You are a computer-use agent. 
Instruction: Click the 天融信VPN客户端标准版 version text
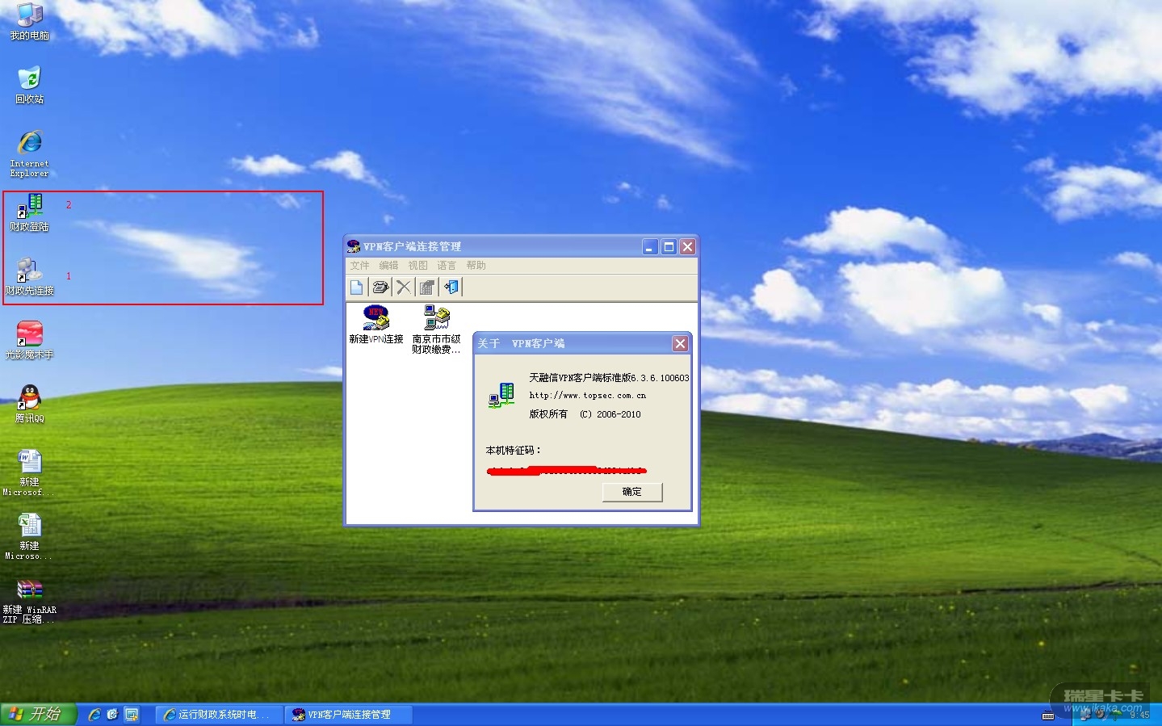(609, 378)
